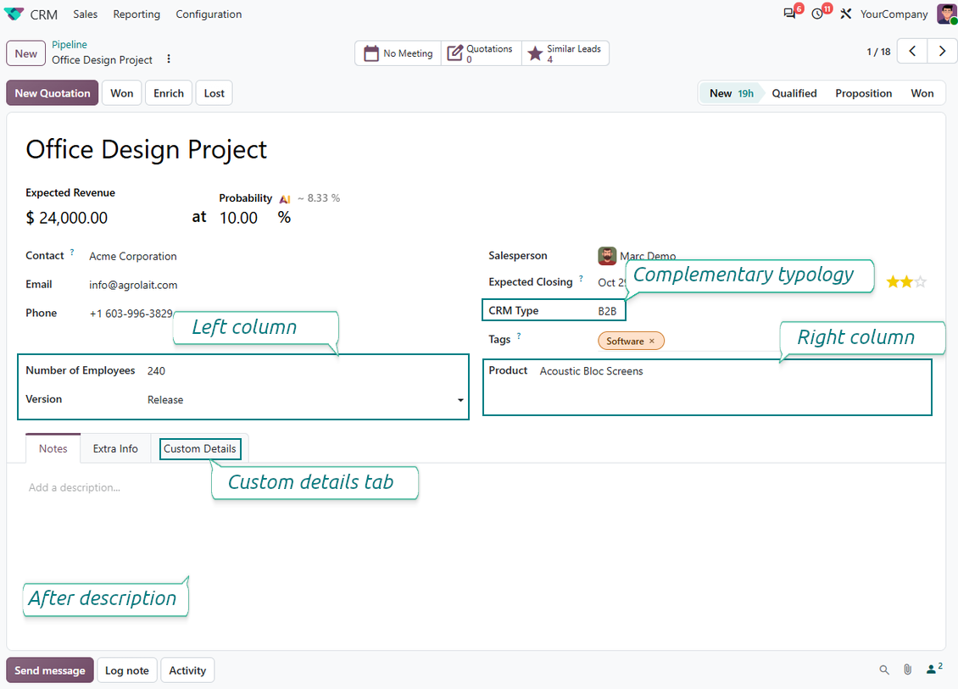Open the Acme Corporation contact field
Viewport: 958px width, 689px height.
(133, 256)
